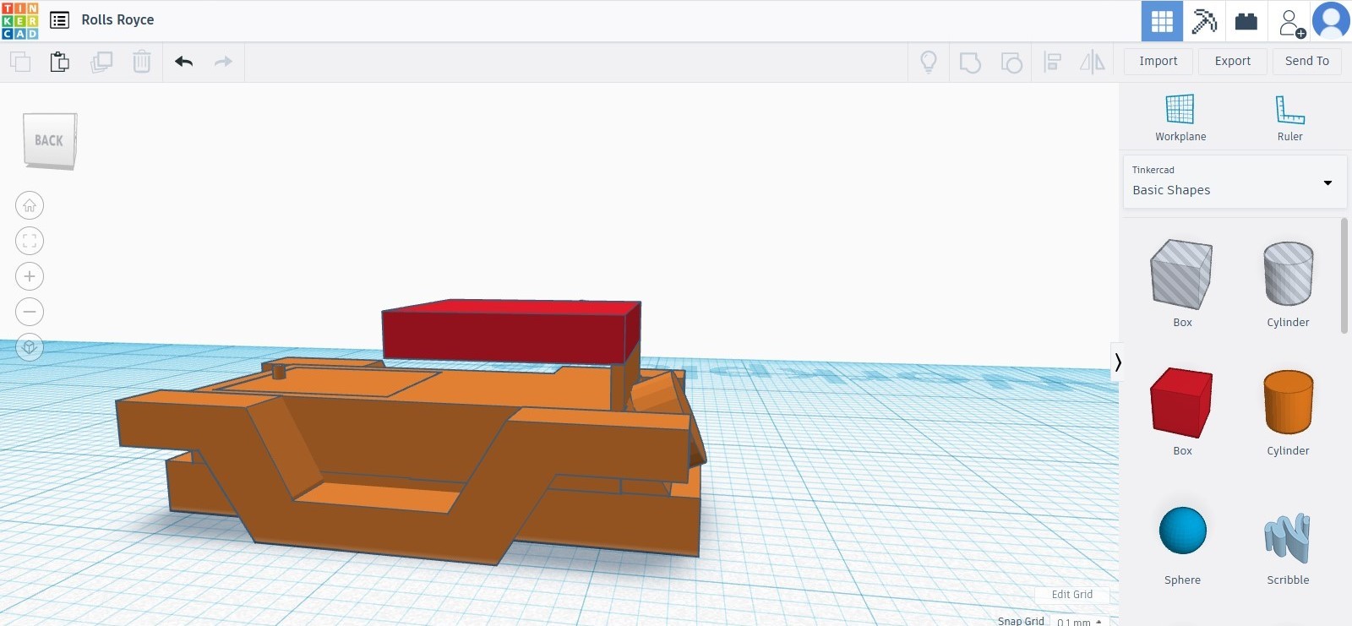Image resolution: width=1352 pixels, height=626 pixels.
Task: Click the Home view button
Action: pos(30,205)
